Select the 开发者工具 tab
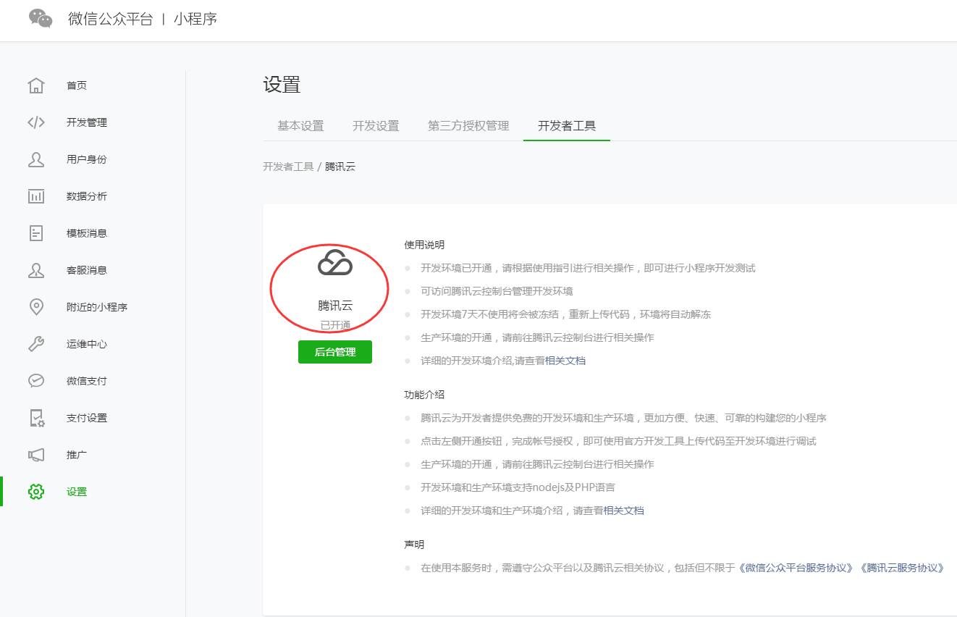 point(567,126)
